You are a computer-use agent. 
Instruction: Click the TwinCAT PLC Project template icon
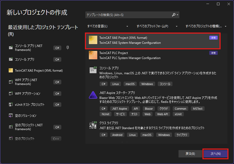click(93, 55)
